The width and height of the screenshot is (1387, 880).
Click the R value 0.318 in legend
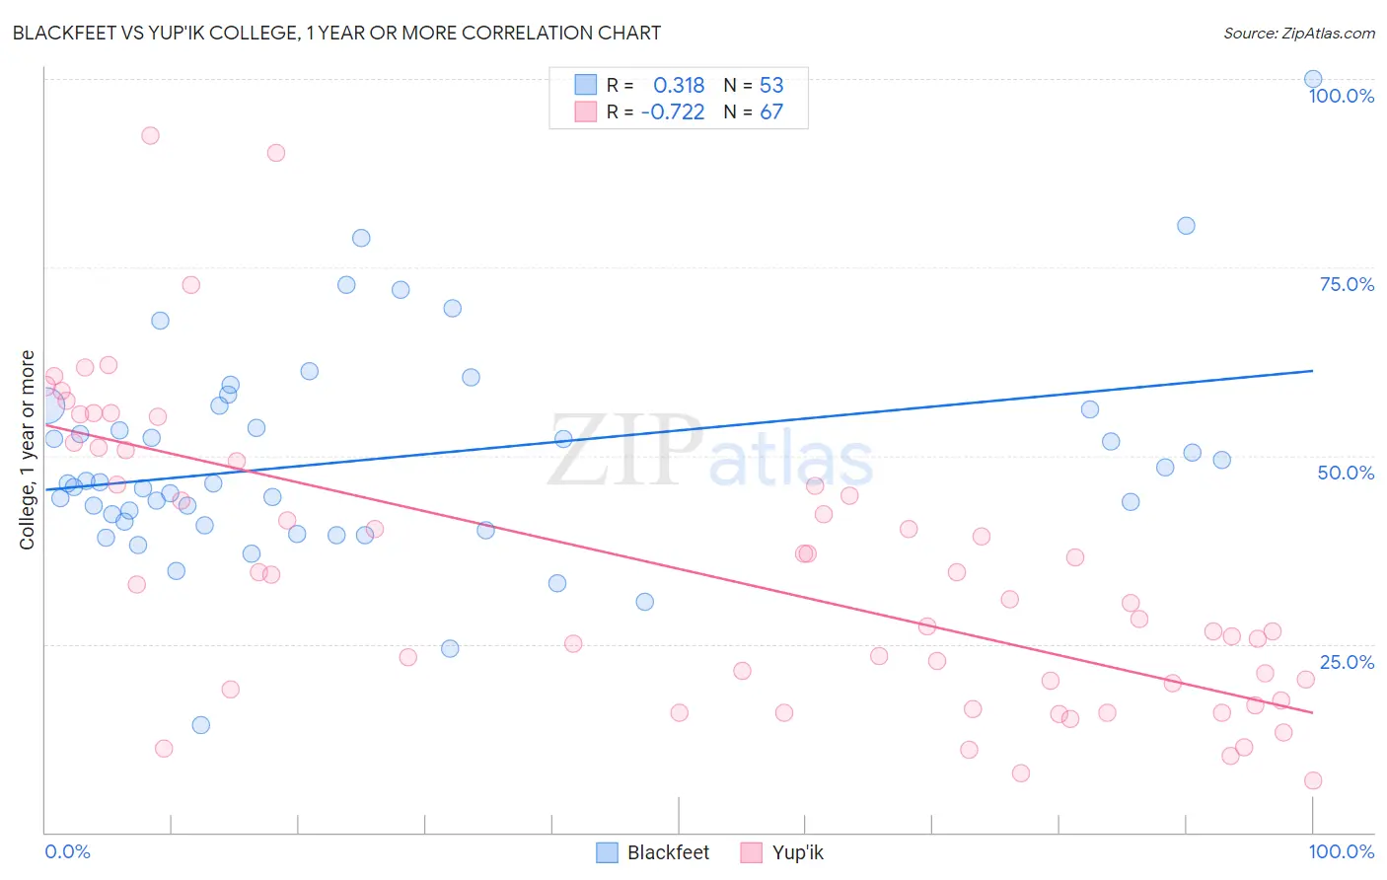coord(679,85)
